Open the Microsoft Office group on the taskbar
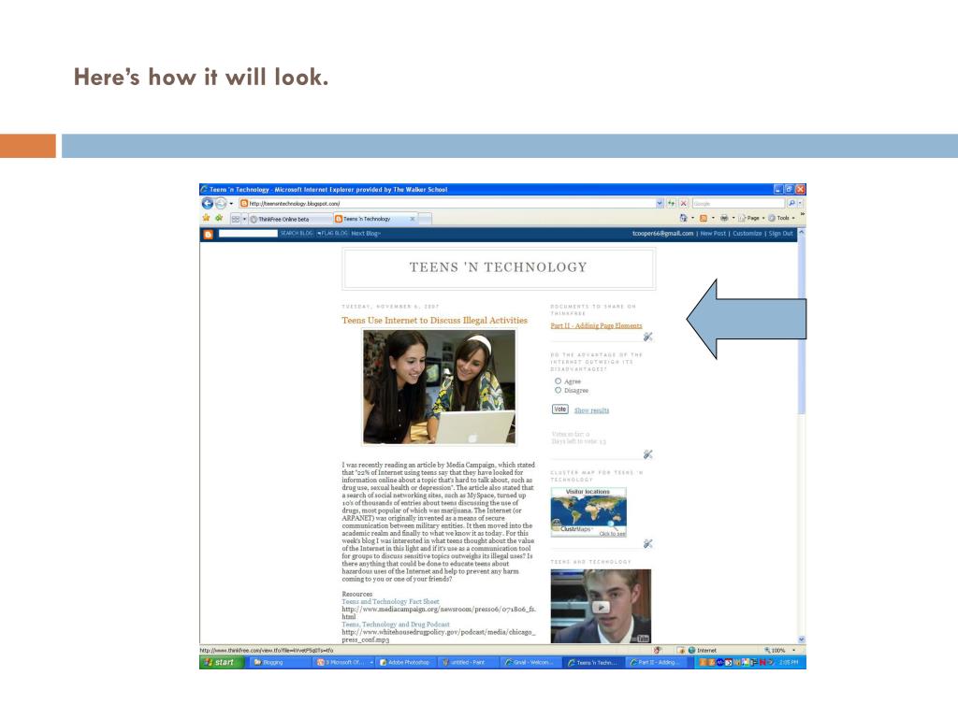This screenshot has height=718, width=958. 342,663
